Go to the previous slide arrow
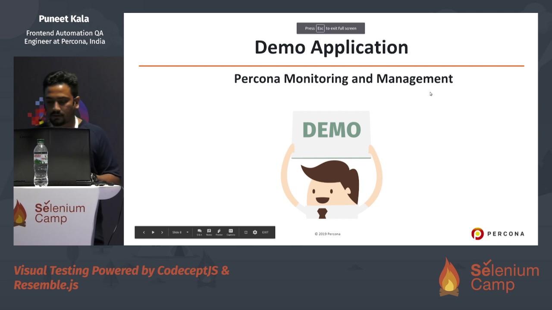 click(x=144, y=232)
